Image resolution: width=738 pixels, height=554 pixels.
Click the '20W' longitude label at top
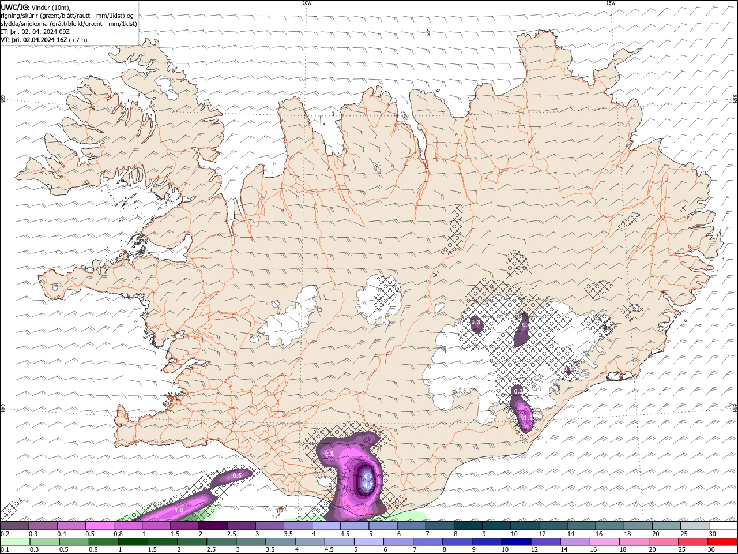(307, 3)
